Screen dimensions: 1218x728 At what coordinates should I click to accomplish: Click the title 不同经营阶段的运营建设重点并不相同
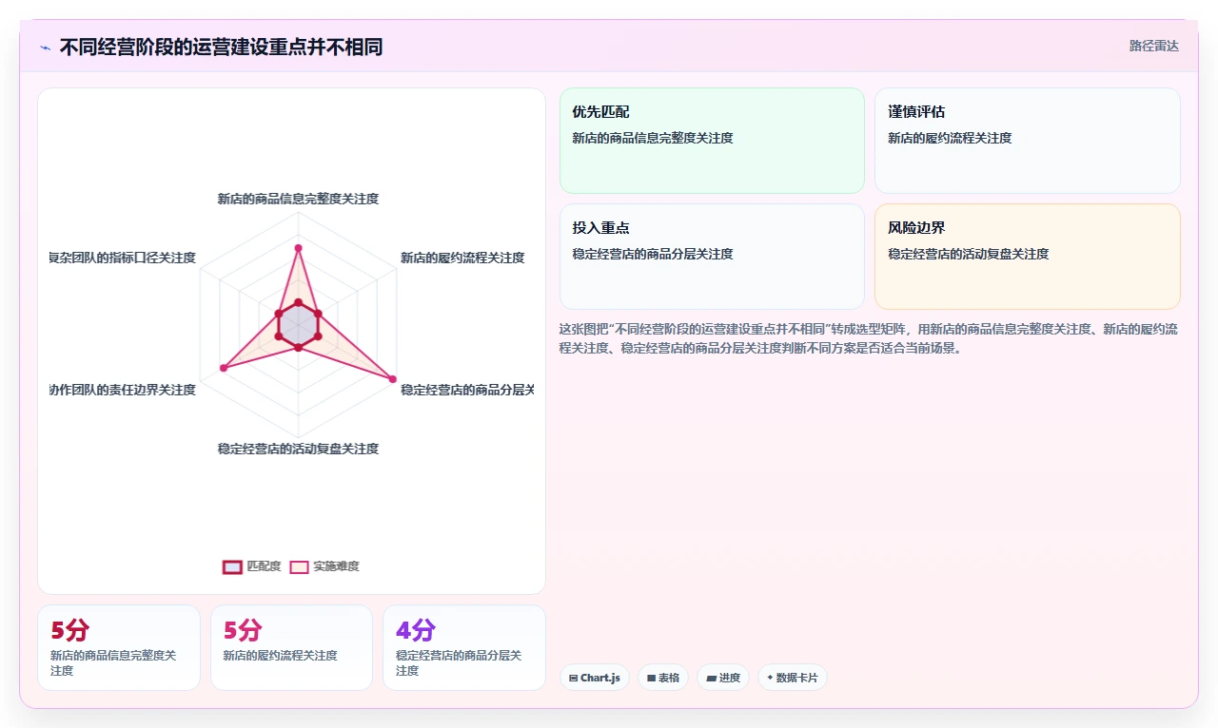click(x=221, y=47)
